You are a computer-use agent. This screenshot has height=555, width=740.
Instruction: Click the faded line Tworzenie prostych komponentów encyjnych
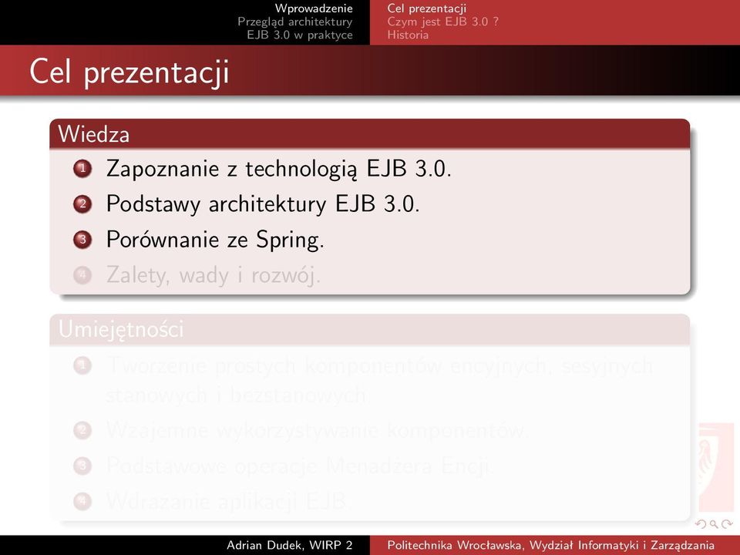click(379, 380)
